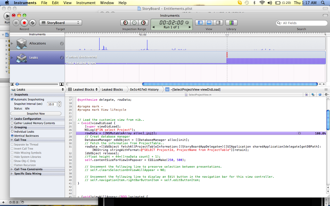
Task: Set inspection range end marker button
Action: tap(143, 23)
